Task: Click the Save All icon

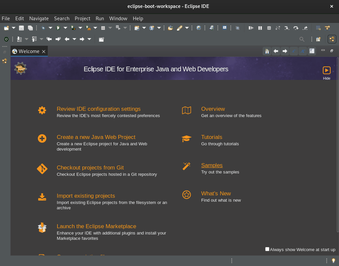Action: 30,28
